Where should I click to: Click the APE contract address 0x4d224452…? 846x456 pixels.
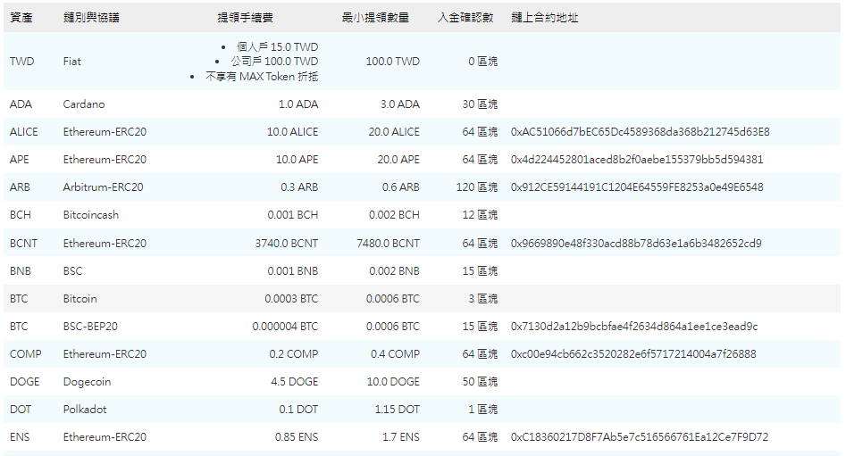click(x=637, y=160)
